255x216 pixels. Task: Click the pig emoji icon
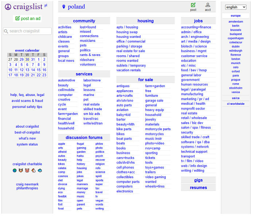[27, 170]
